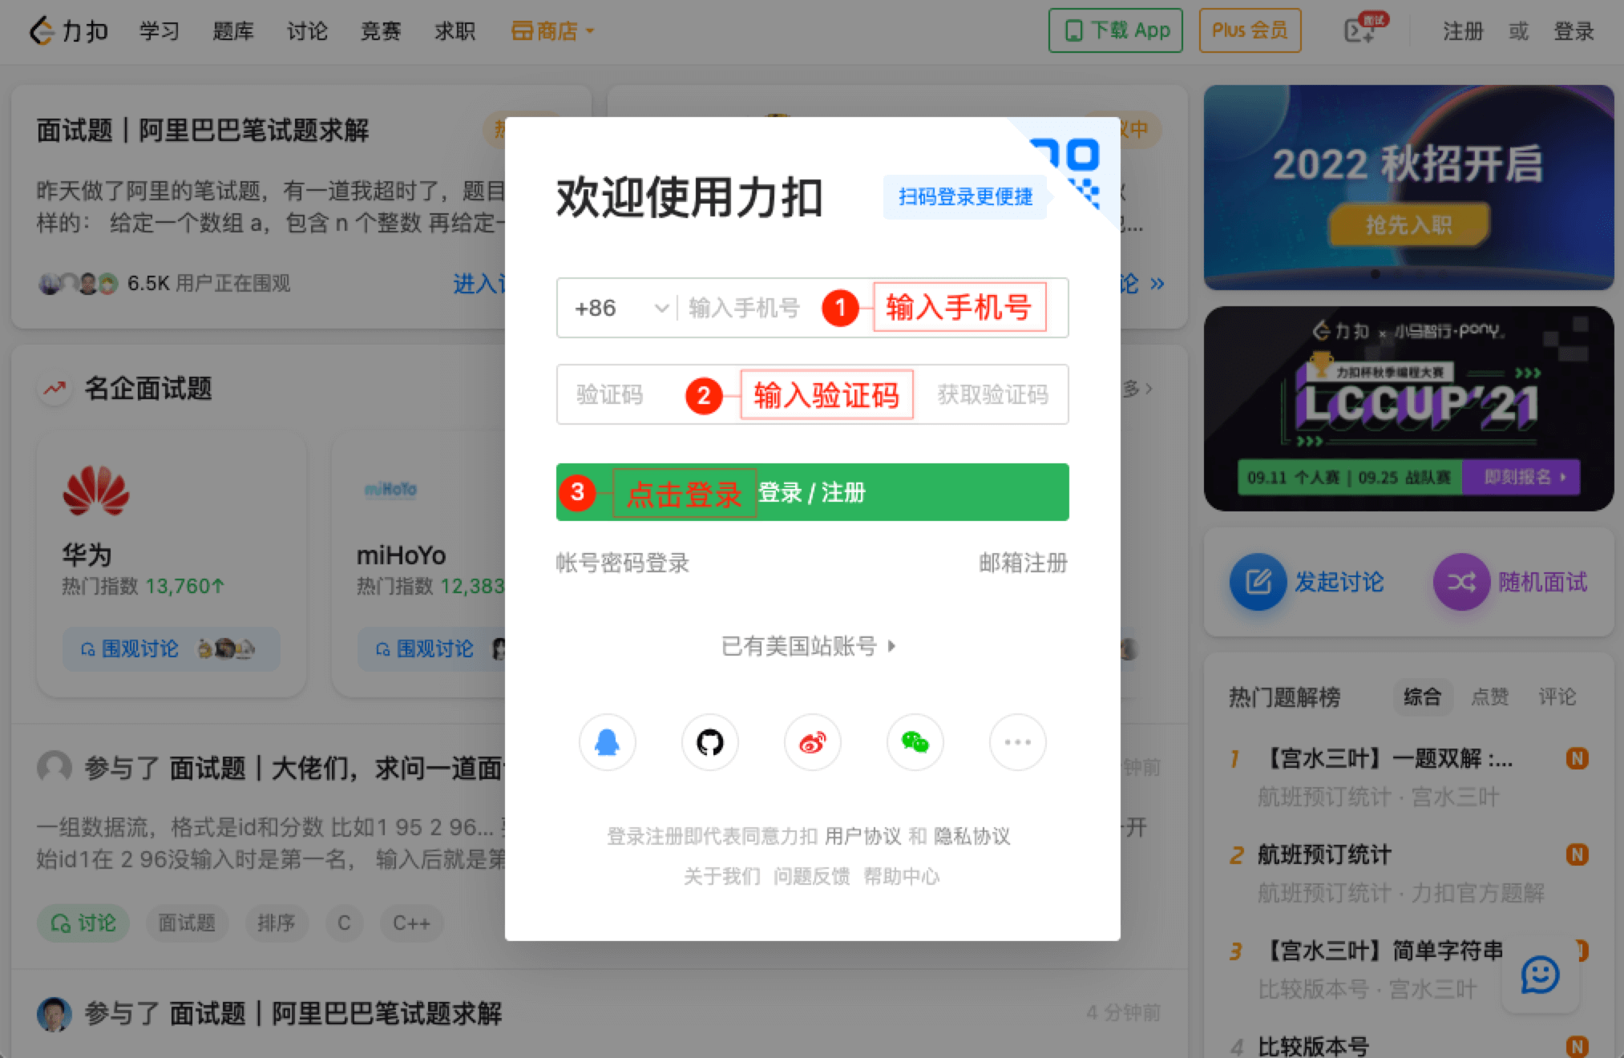
Task: Click the more login options icon
Action: (1015, 743)
